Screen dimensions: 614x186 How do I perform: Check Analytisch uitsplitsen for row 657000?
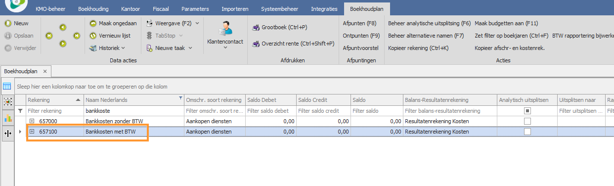coord(527,121)
